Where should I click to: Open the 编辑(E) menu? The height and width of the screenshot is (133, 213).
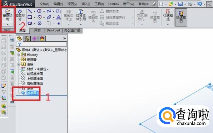(58, 4)
